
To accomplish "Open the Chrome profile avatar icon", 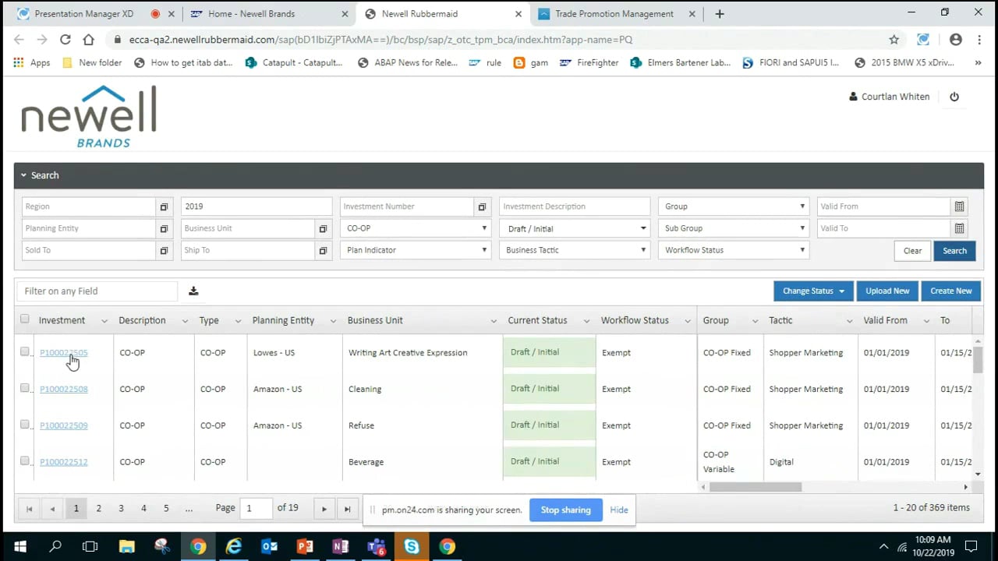I will pos(956,39).
